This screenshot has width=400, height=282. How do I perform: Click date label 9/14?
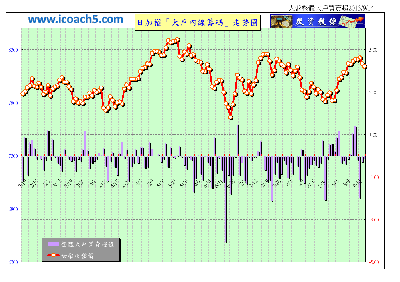coord(357,183)
